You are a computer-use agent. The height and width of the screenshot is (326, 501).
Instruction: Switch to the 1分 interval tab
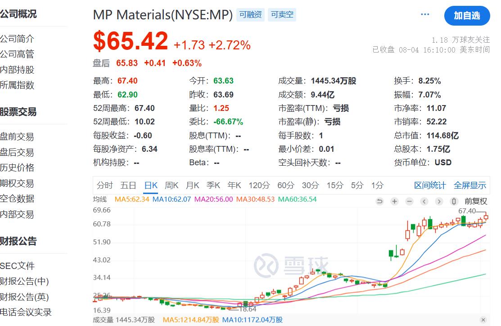[377, 185]
